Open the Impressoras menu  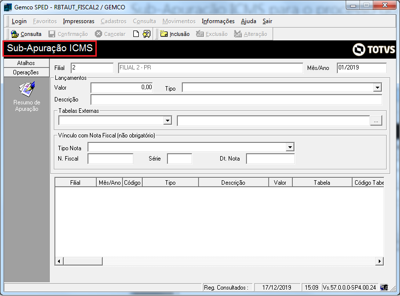pos(79,21)
